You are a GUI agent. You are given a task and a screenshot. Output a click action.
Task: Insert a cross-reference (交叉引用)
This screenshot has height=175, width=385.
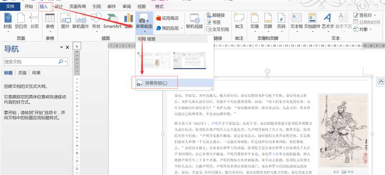218,29
